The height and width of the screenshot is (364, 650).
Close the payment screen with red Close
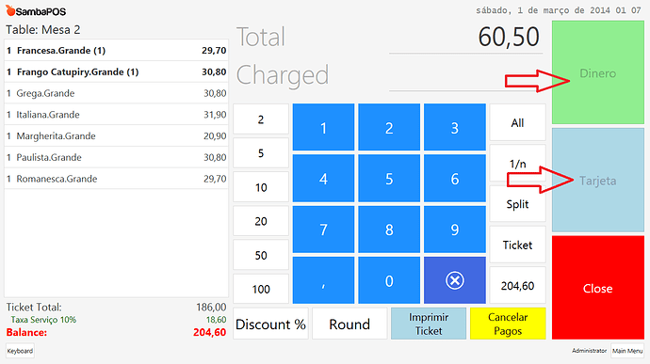[x=598, y=288]
